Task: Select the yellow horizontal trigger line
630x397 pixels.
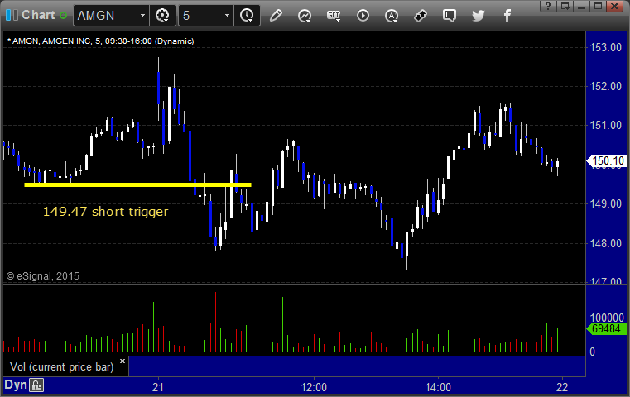Action: pos(137,184)
